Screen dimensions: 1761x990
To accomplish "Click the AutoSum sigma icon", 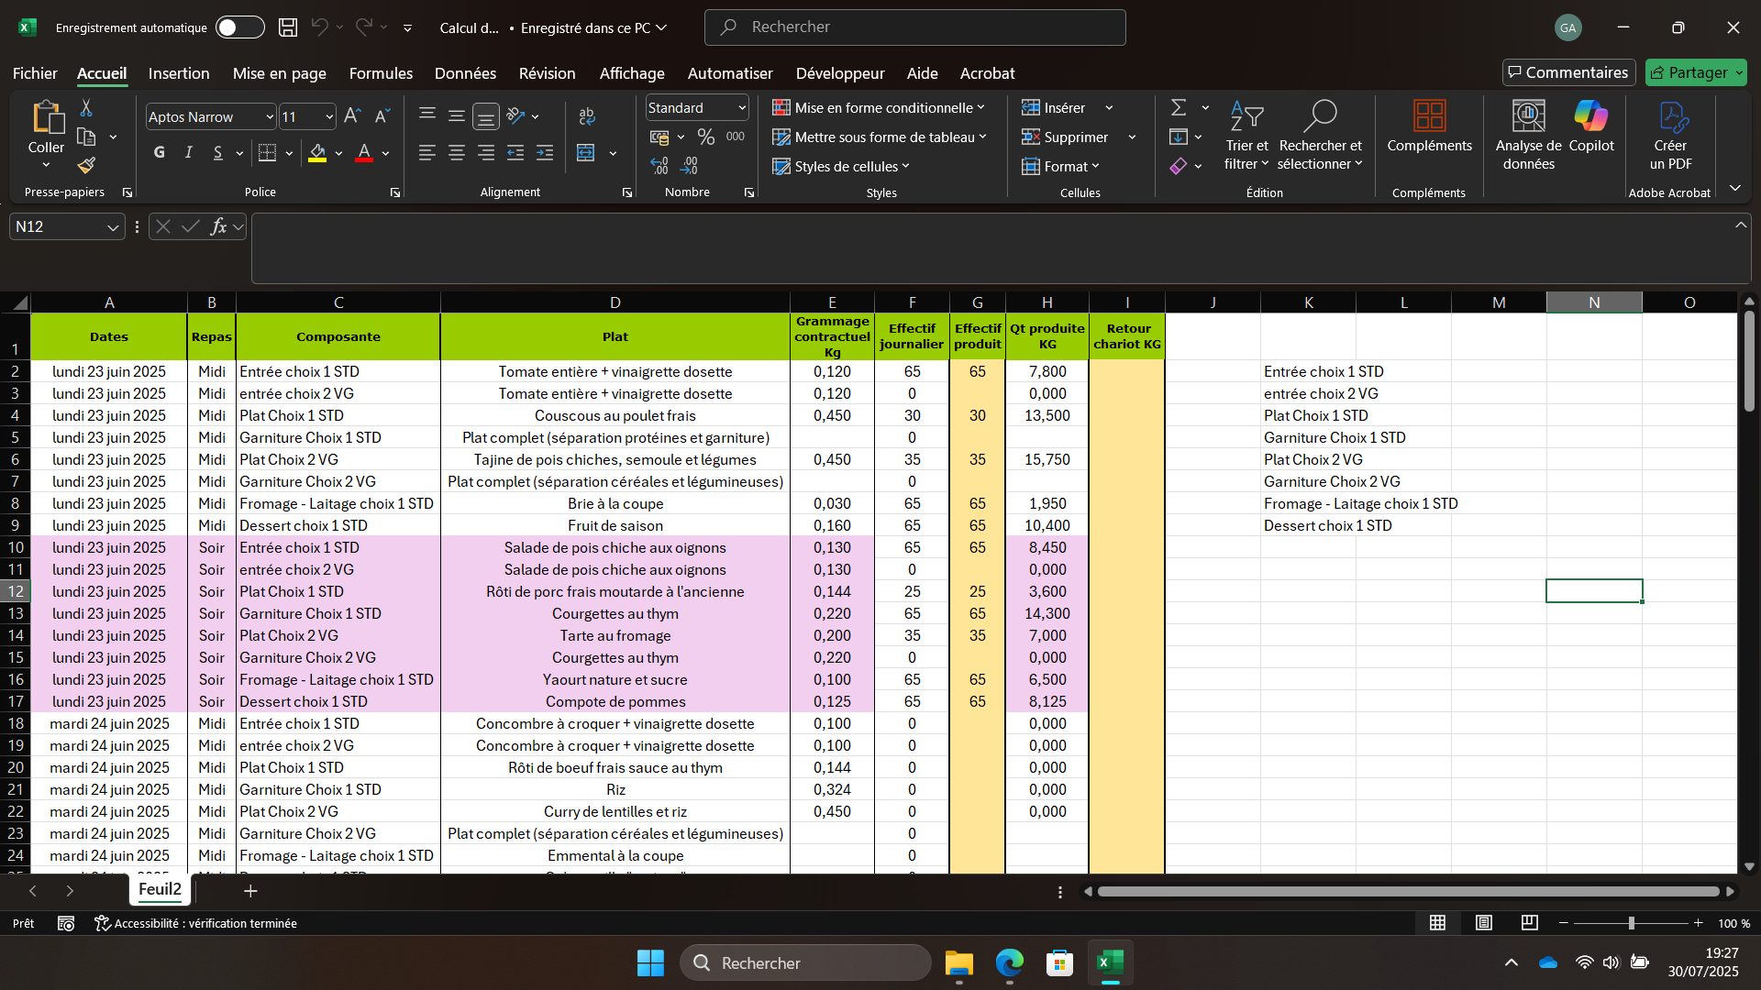I will (x=1179, y=108).
